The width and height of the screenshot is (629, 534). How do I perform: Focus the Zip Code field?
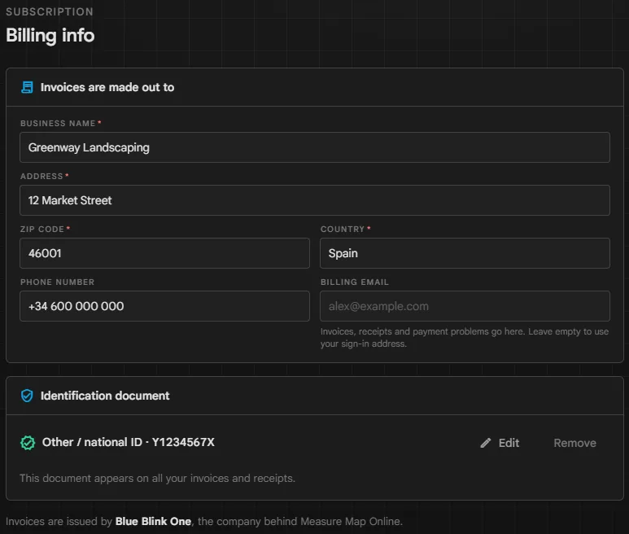(x=165, y=253)
